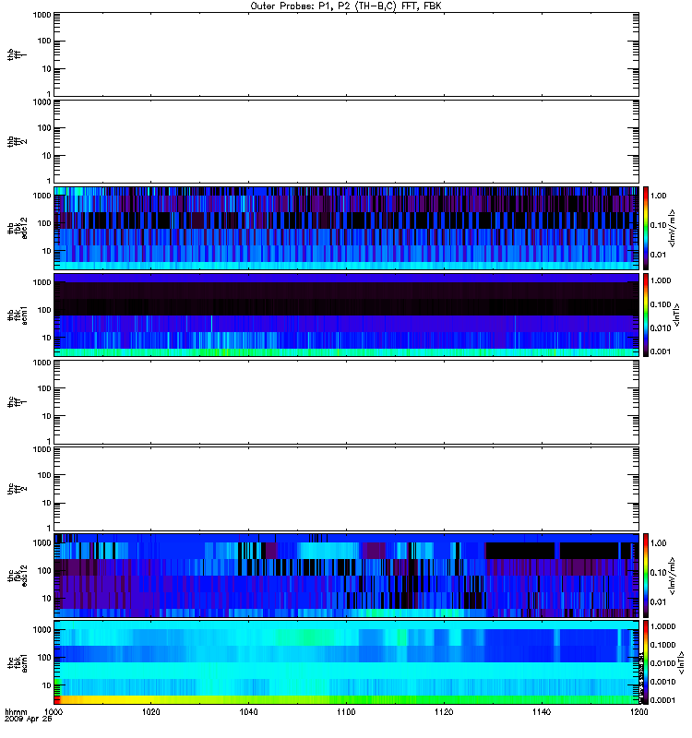Screen dimensions: 692x738
Task: Click the 1000 y-axis tick of thc fbk scm1
Action: coord(42,630)
